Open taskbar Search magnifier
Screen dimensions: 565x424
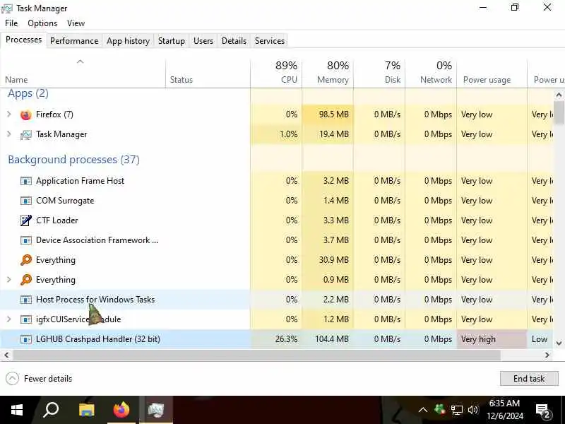51,410
